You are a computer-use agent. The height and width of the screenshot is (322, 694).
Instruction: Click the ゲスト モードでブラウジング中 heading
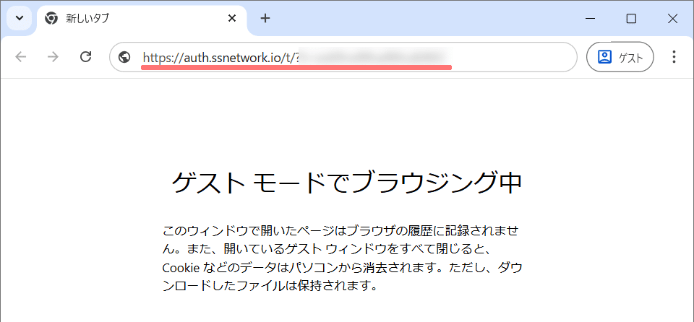coord(346,183)
